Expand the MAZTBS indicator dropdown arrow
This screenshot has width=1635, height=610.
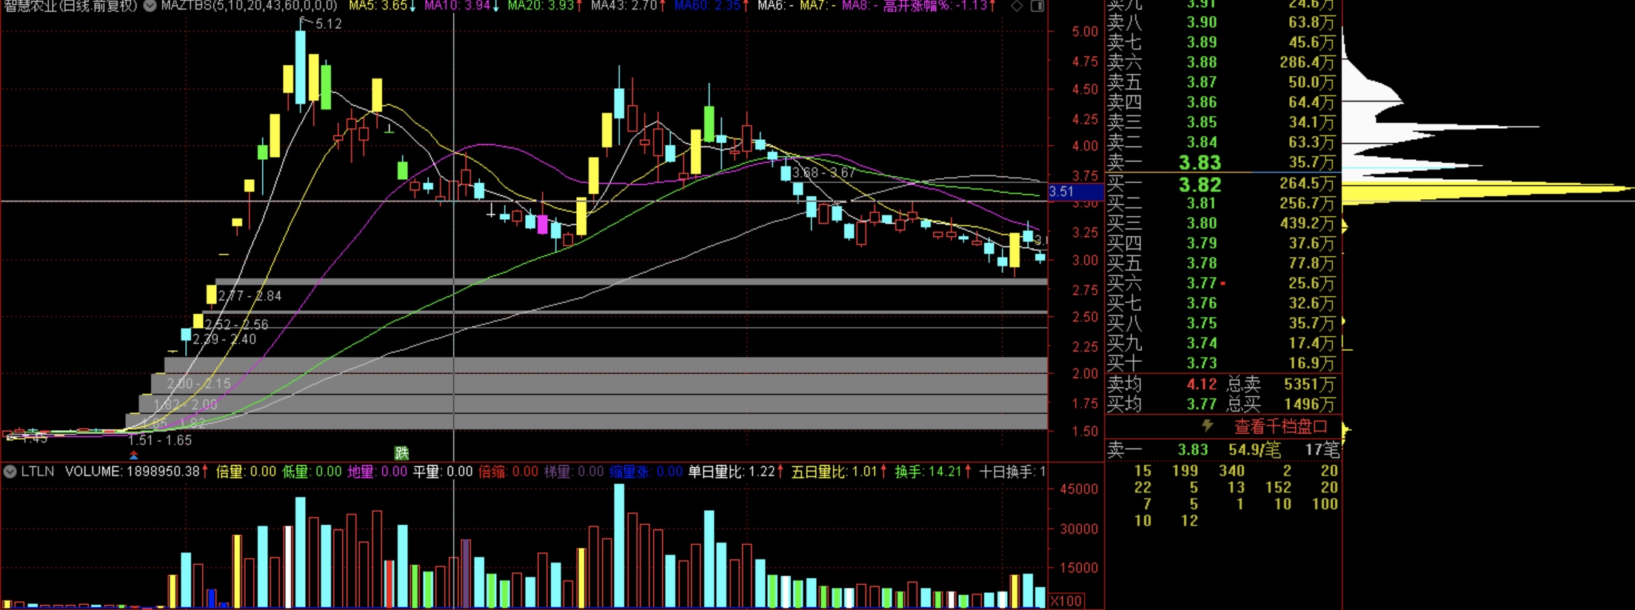coord(150,6)
